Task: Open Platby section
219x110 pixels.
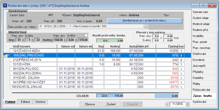Action: (204, 84)
